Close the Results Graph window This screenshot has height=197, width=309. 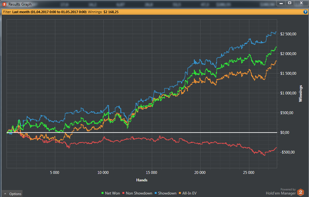[301, 3]
